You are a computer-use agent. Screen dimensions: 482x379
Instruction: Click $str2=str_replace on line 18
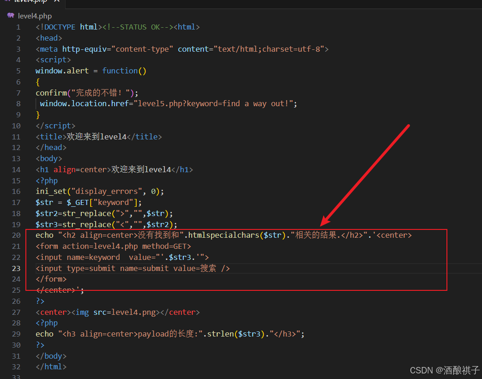(73, 214)
